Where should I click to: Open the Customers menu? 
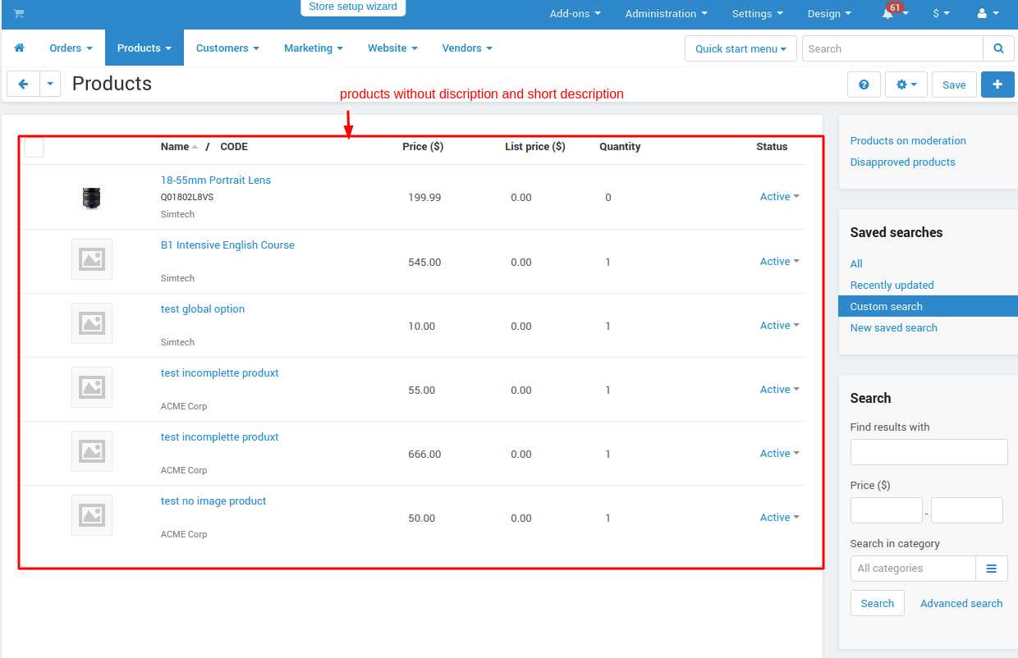point(227,48)
